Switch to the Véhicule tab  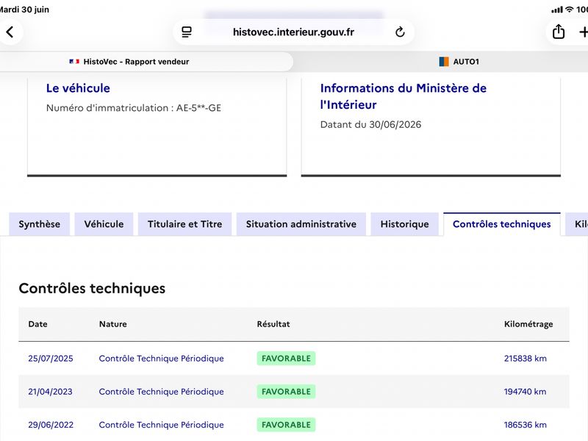pos(104,224)
